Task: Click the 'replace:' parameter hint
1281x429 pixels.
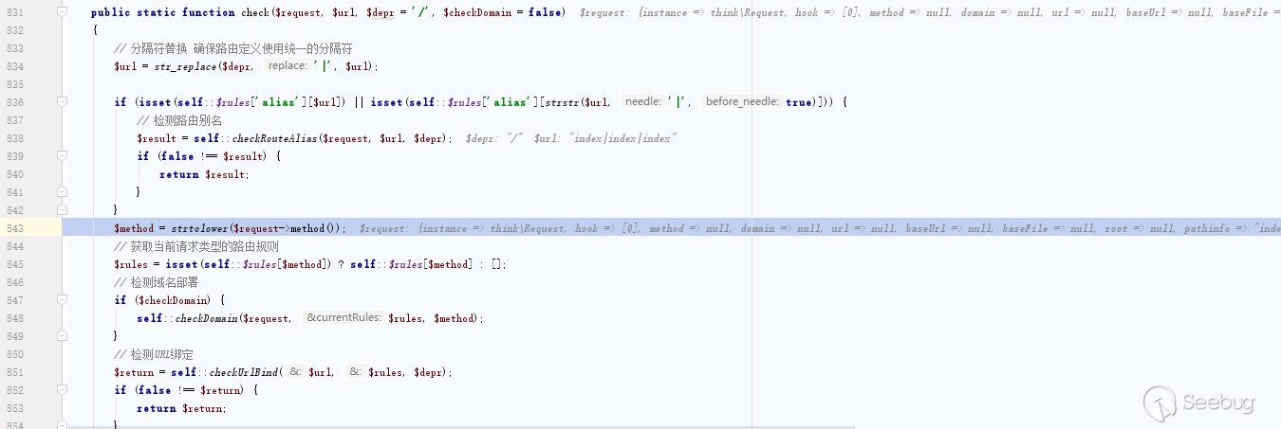Action: [288, 66]
